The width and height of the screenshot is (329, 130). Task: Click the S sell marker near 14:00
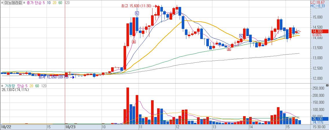coord(241,36)
